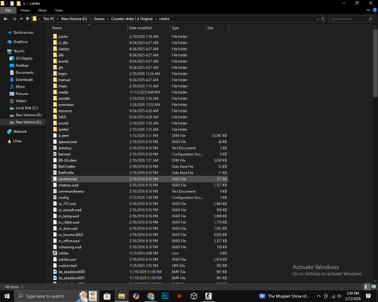Show hidden system tray icons chevron
Screen dimensions: 378x302
[318, 296]
